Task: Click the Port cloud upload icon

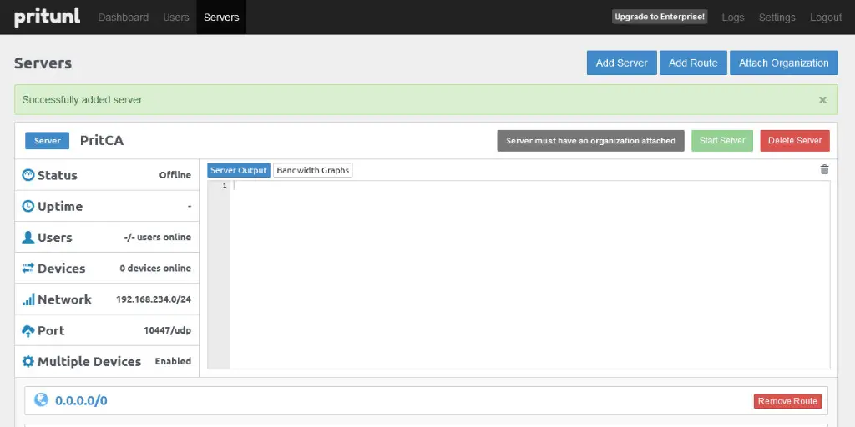Action: (x=28, y=330)
